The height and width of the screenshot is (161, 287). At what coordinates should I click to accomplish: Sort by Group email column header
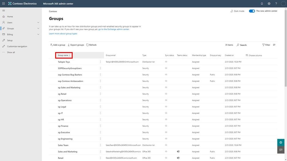click(x=111, y=55)
